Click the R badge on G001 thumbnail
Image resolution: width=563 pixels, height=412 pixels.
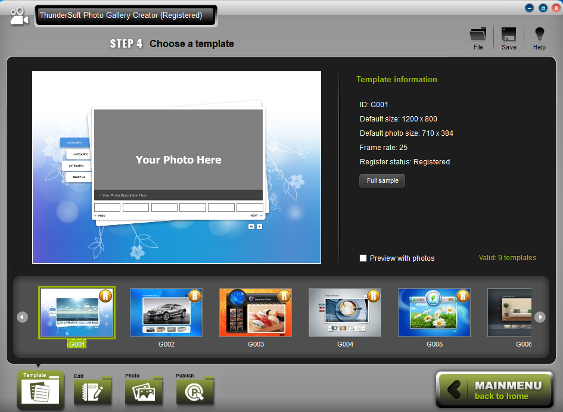coord(105,296)
